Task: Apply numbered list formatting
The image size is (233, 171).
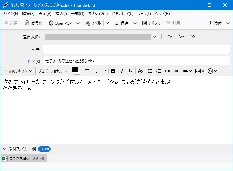Action: coord(159,71)
